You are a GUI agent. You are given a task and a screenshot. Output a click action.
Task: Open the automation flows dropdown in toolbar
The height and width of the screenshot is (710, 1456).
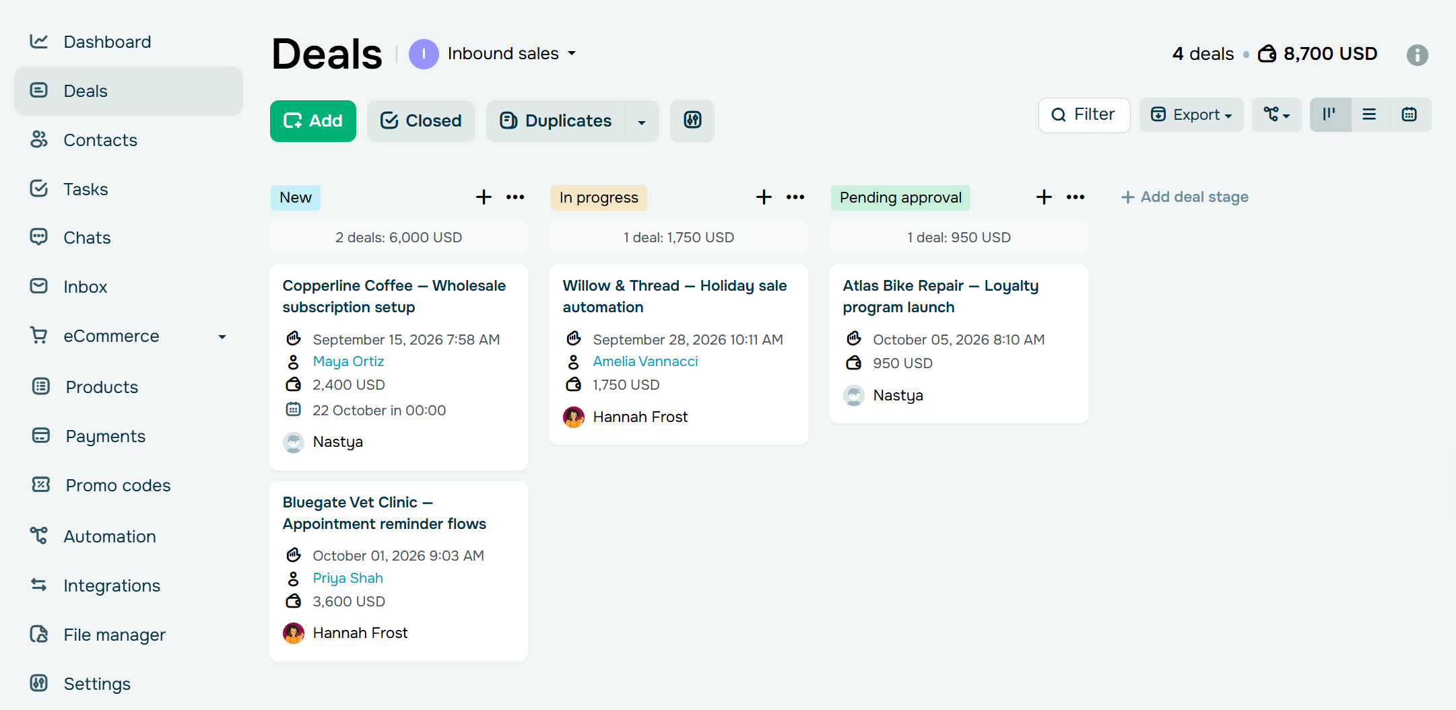1276,114
